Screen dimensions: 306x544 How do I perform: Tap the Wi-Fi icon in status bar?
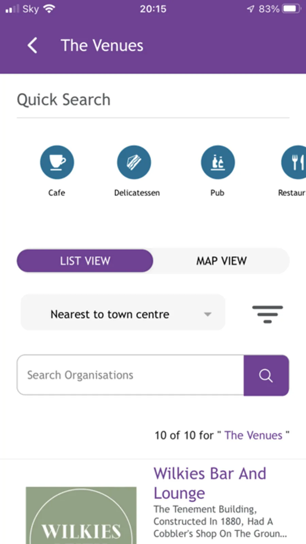click(x=50, y=9)
